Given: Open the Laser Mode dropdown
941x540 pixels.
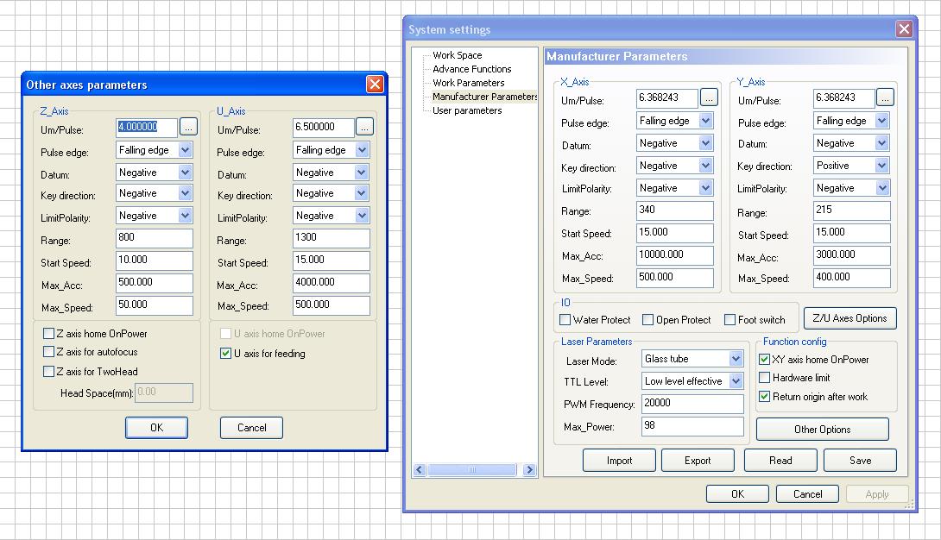Looking at the screenshot, I should point(736,359).
